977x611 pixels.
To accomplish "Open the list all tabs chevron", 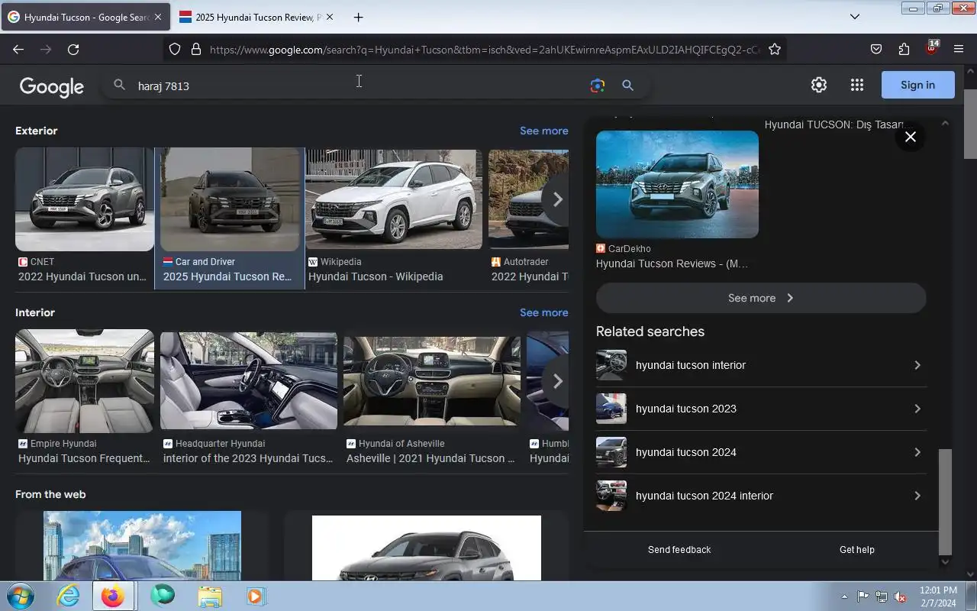I will tap(855, 17).
